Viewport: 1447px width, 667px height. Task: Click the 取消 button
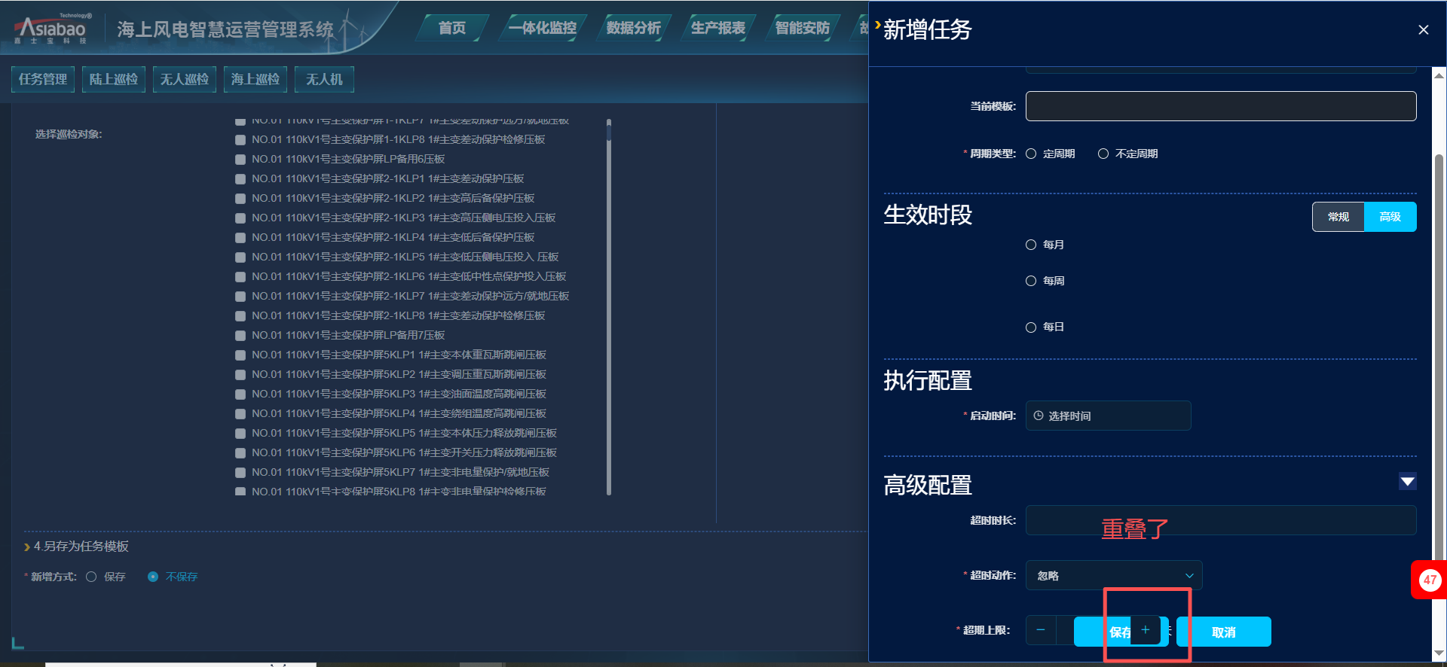coord(1223,632)
